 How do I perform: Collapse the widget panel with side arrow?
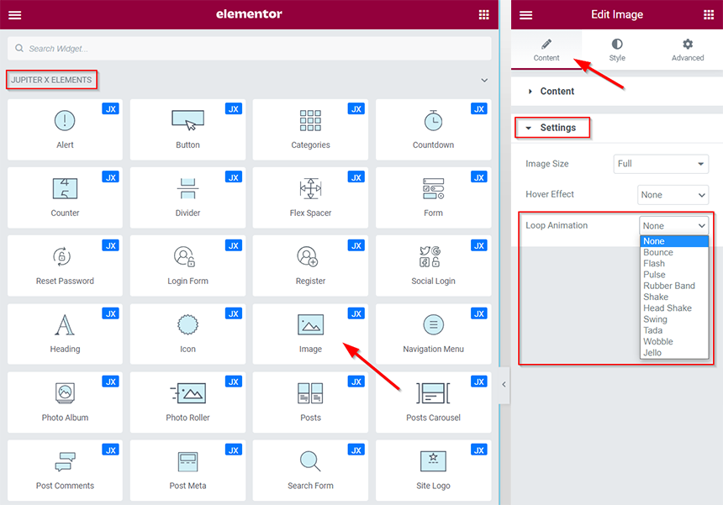coord(504,385)
